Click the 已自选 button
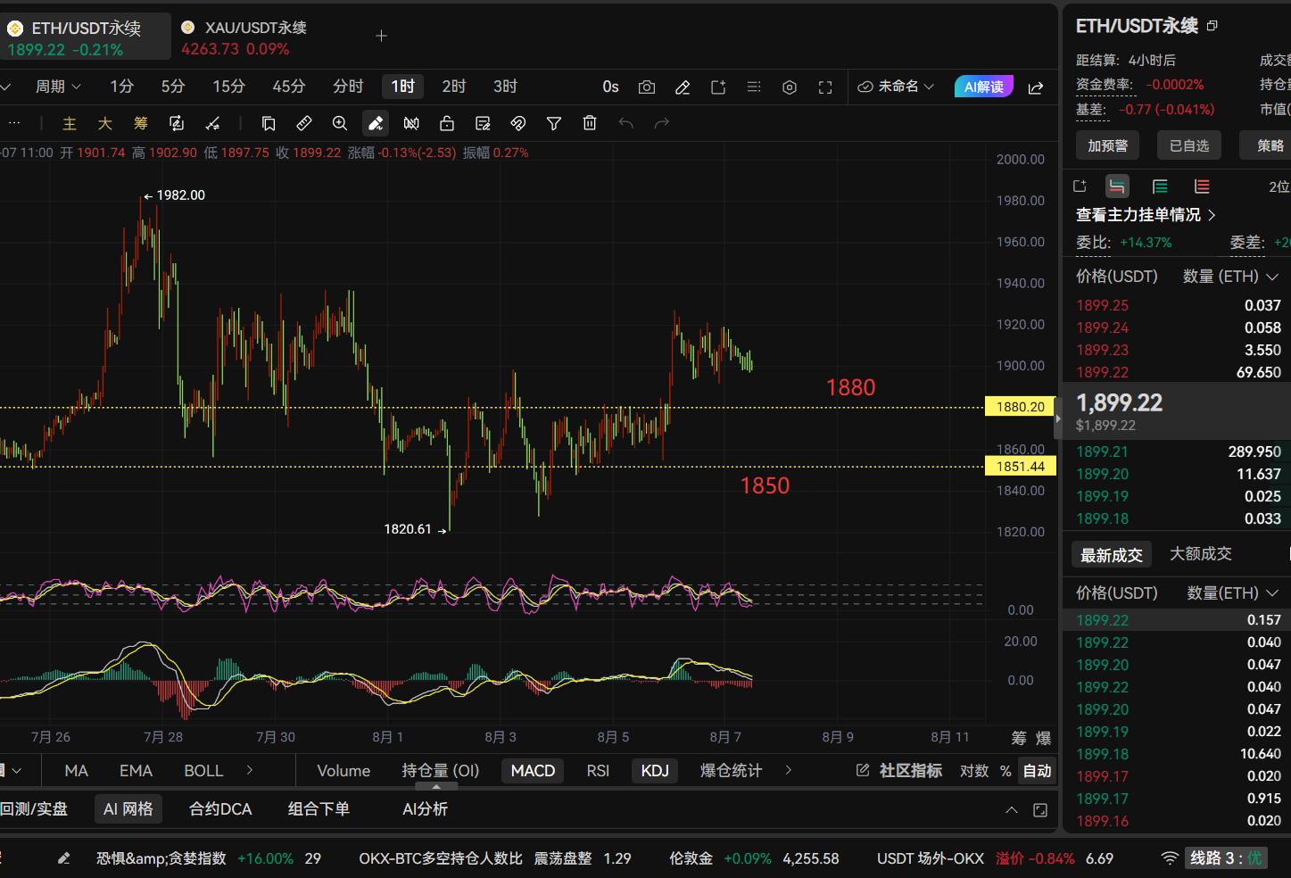Image resolution: width=1291 pixels, height=878 pixels. [x=1189, y=145]
